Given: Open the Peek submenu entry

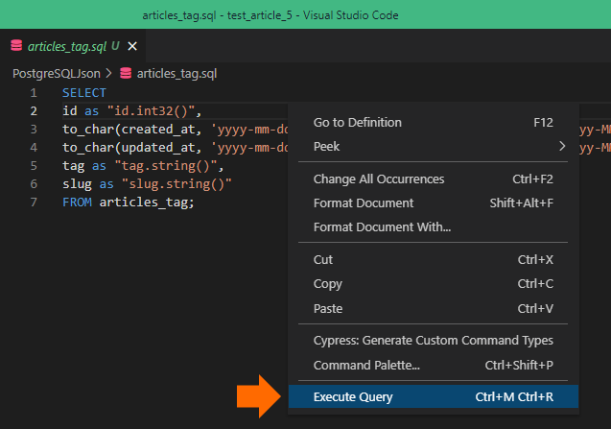Looking at the screenshot, I should click(434, 147).
